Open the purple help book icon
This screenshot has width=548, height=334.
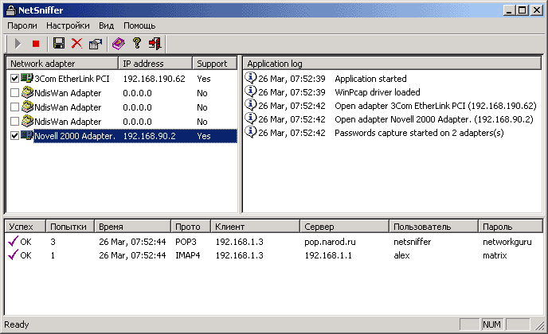119,44
